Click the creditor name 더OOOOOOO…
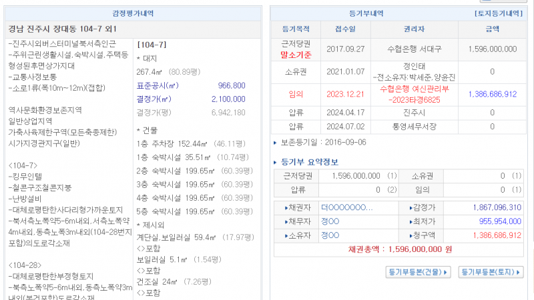 [x=346, y=207]
